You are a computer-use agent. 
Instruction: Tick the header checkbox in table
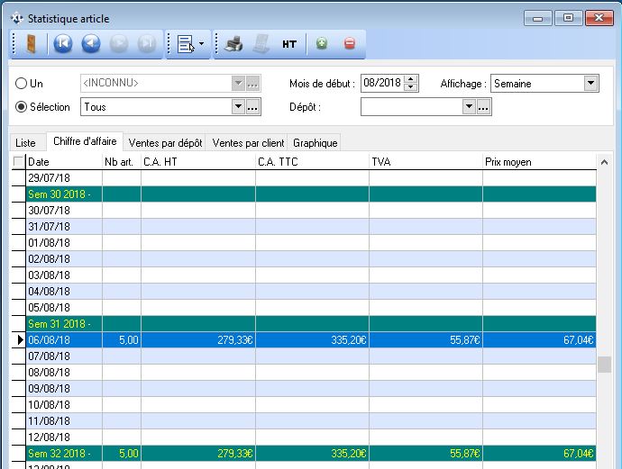[x=19, y=162]
